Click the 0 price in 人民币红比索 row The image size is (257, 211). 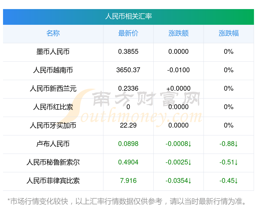click(x=128, y=107)
